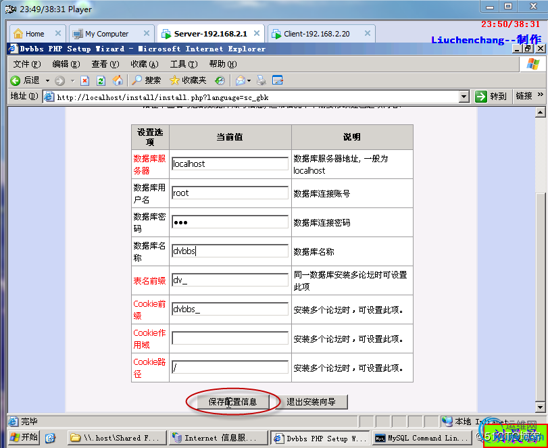The image size is (548, 448).
Task: Expand the address bar URL dropdown
Action: pos(464,97)
